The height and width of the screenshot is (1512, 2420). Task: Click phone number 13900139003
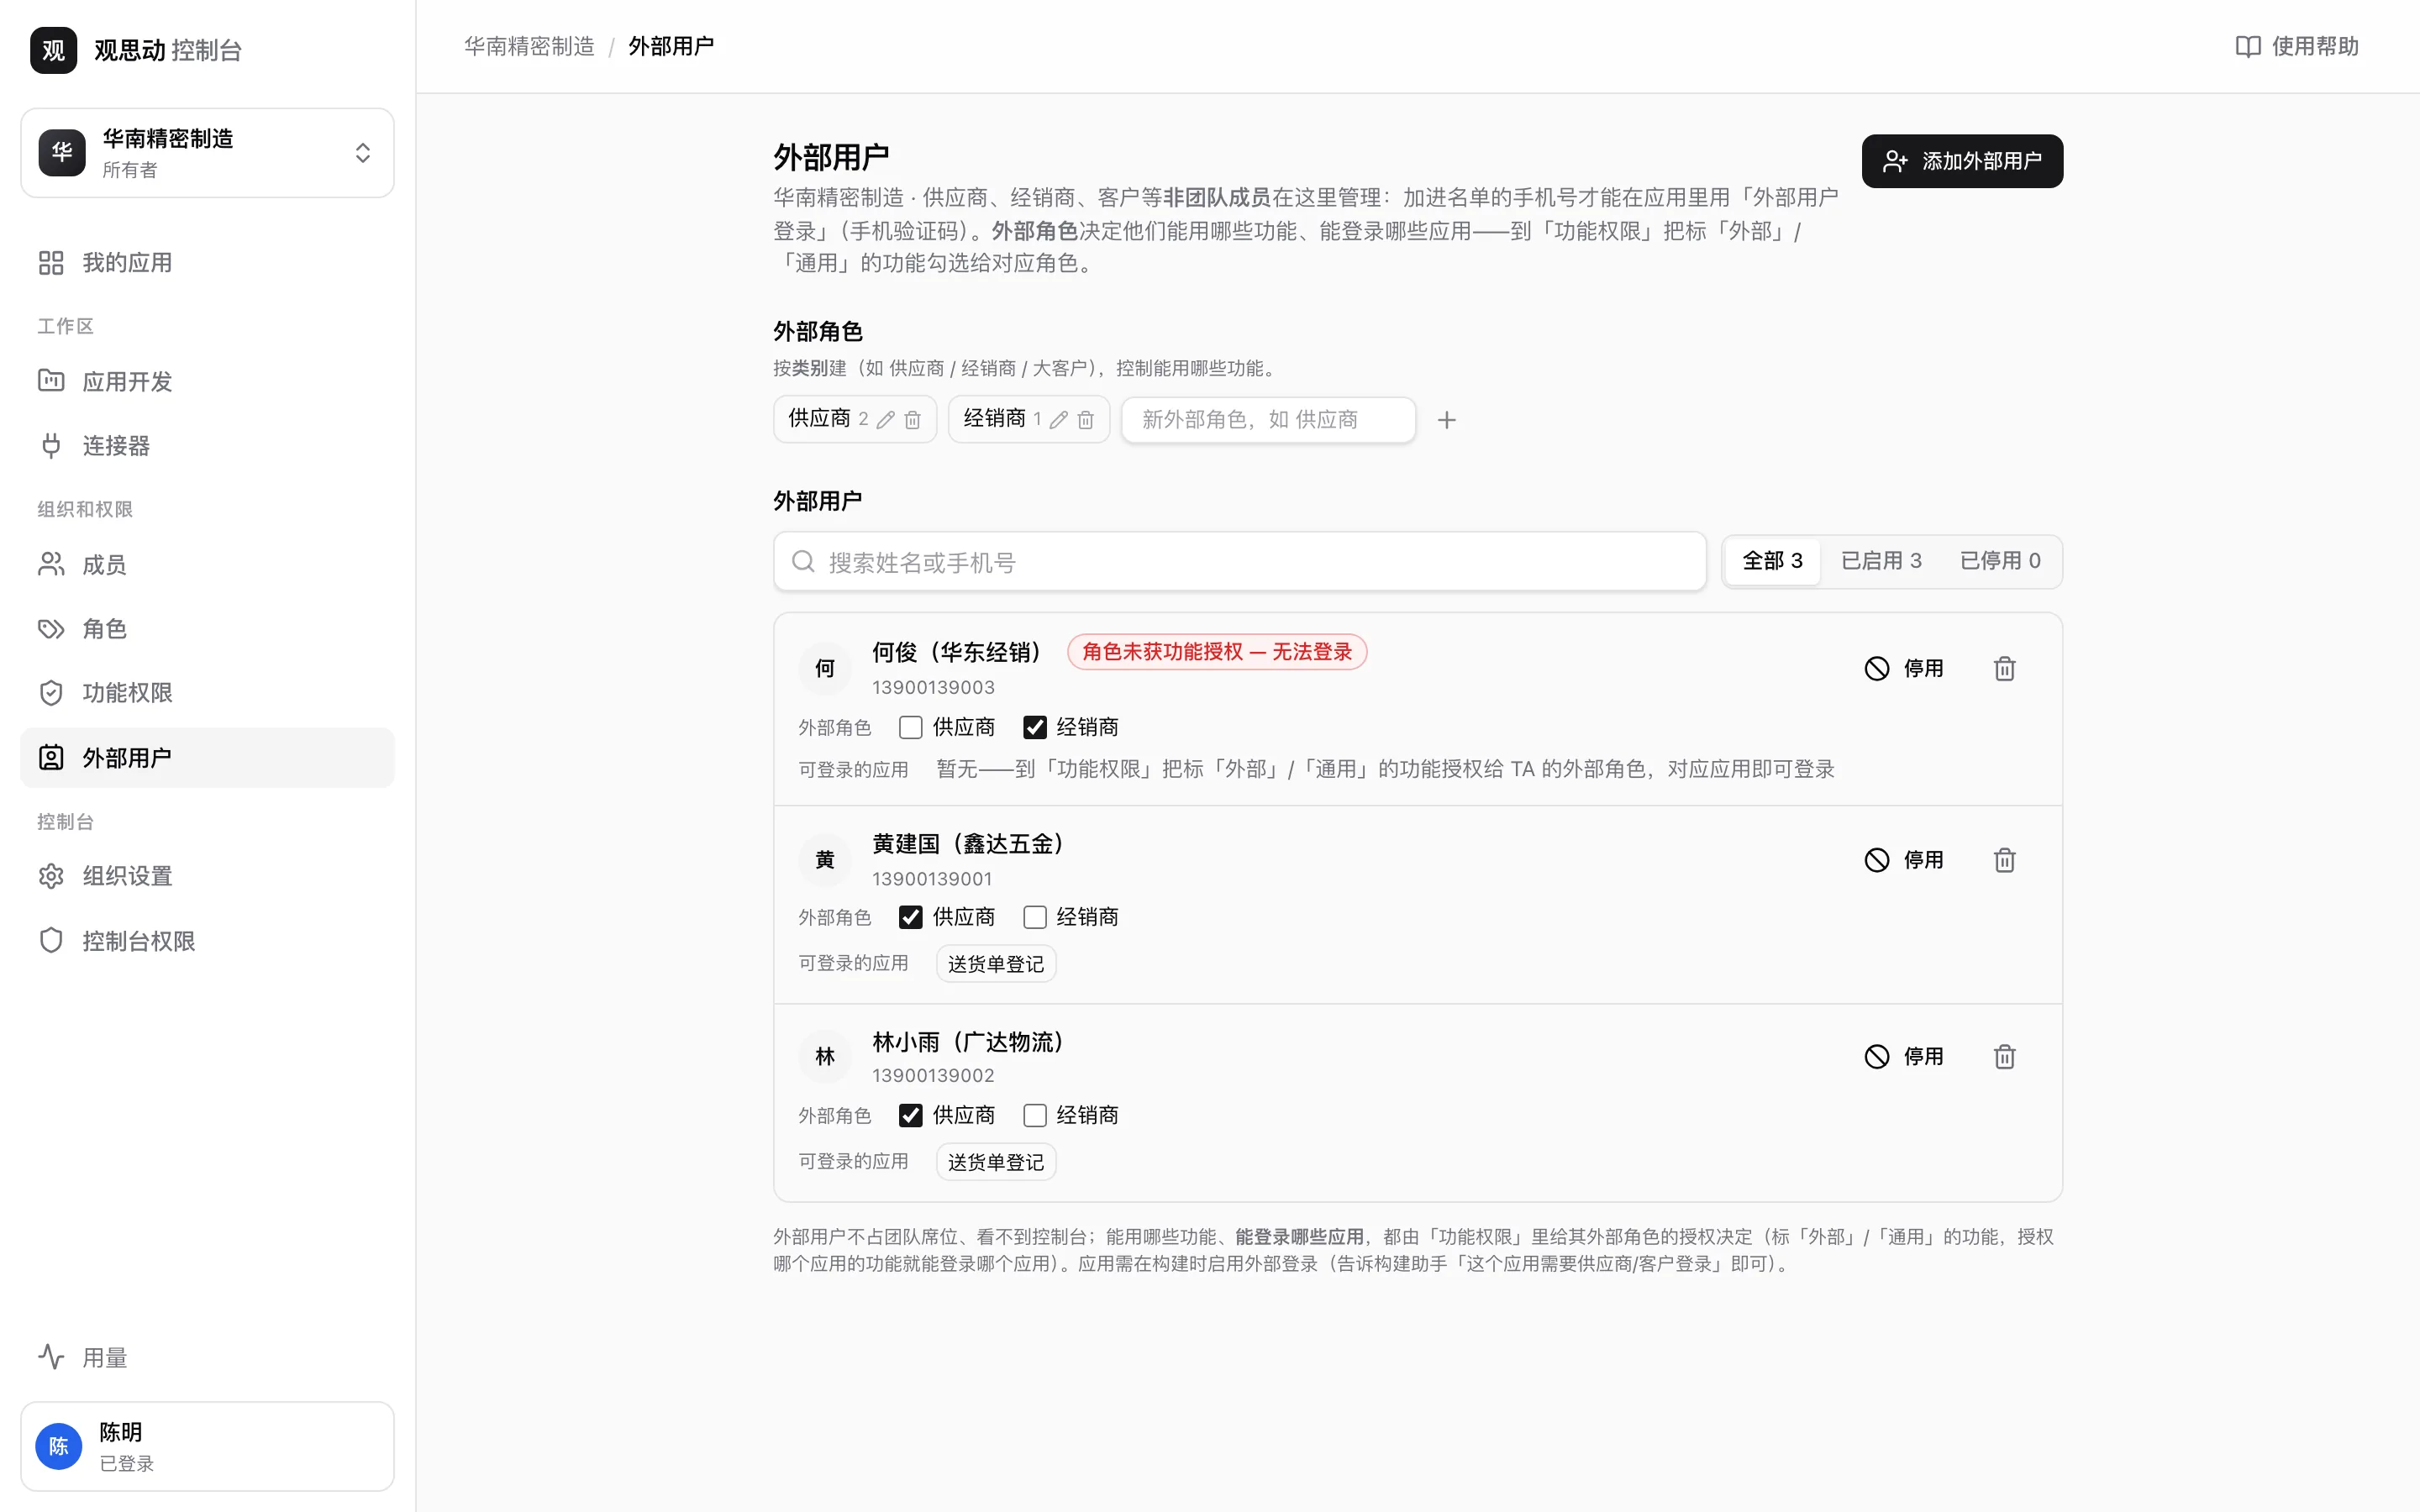(x=933, y=687)
